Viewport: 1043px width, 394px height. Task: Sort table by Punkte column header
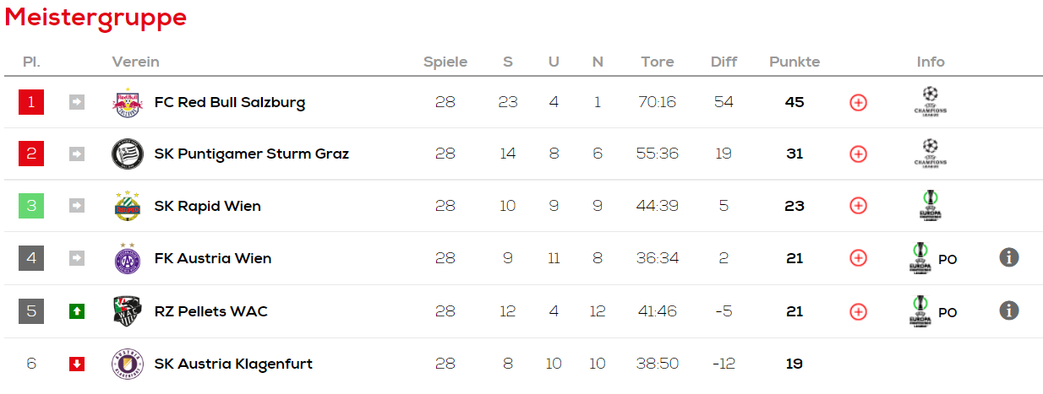[x=795, y=62]
